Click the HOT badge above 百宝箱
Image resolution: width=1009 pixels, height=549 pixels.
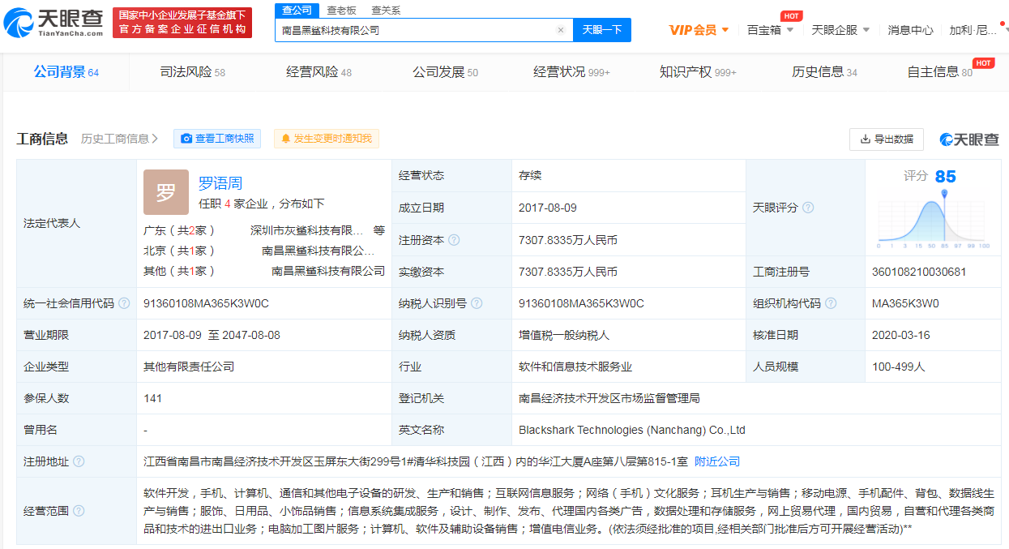791,16
